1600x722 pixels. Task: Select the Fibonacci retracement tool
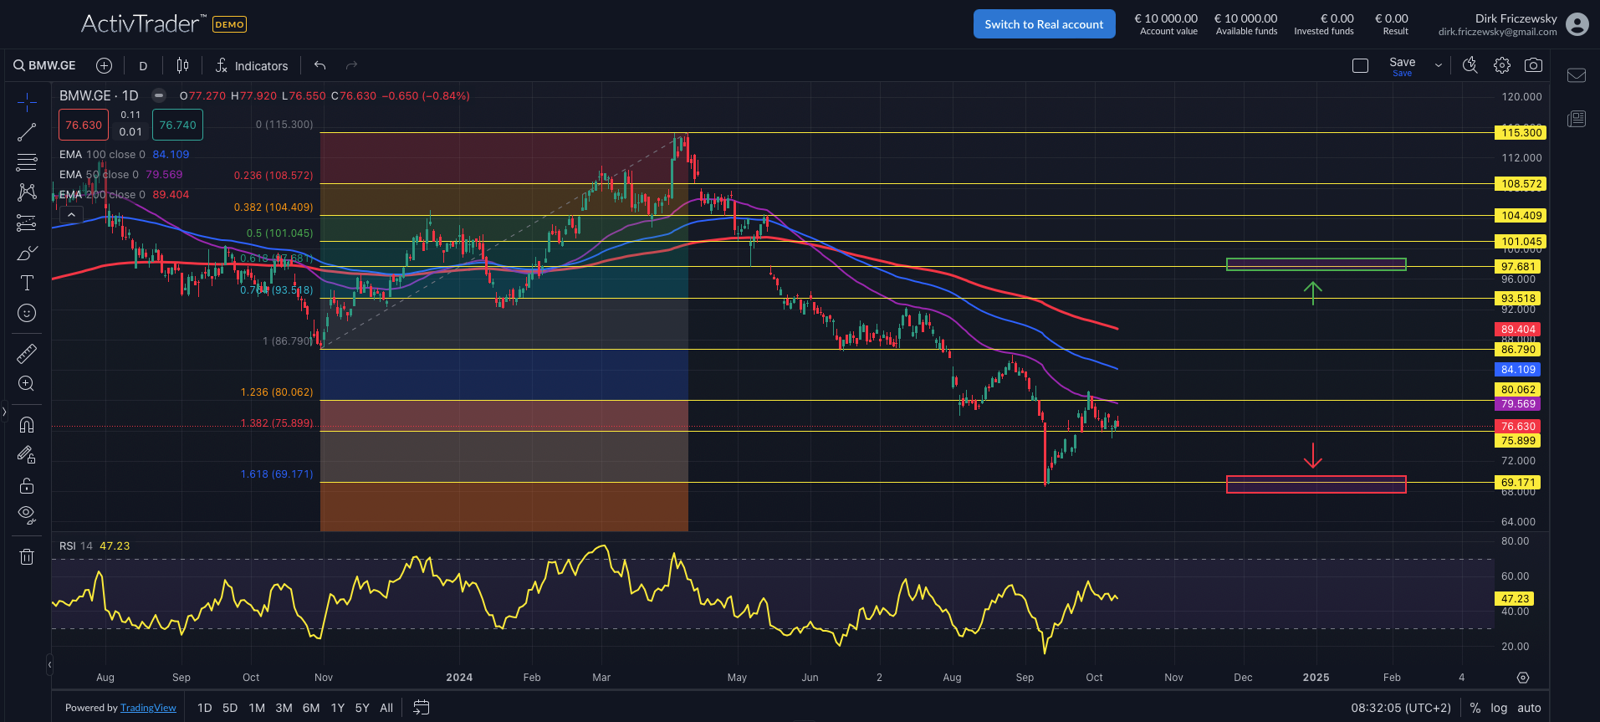27,162
